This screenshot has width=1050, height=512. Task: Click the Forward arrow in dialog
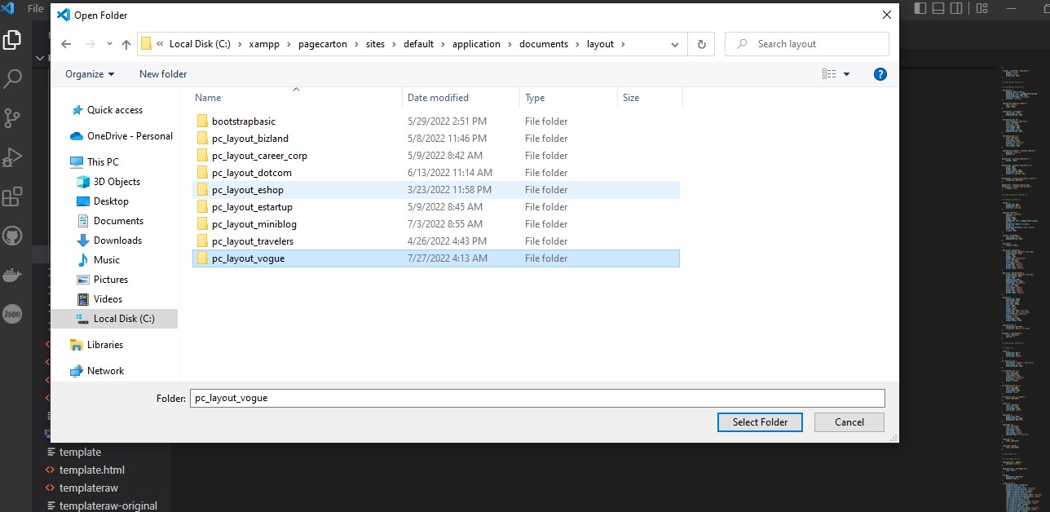point(90,44)
